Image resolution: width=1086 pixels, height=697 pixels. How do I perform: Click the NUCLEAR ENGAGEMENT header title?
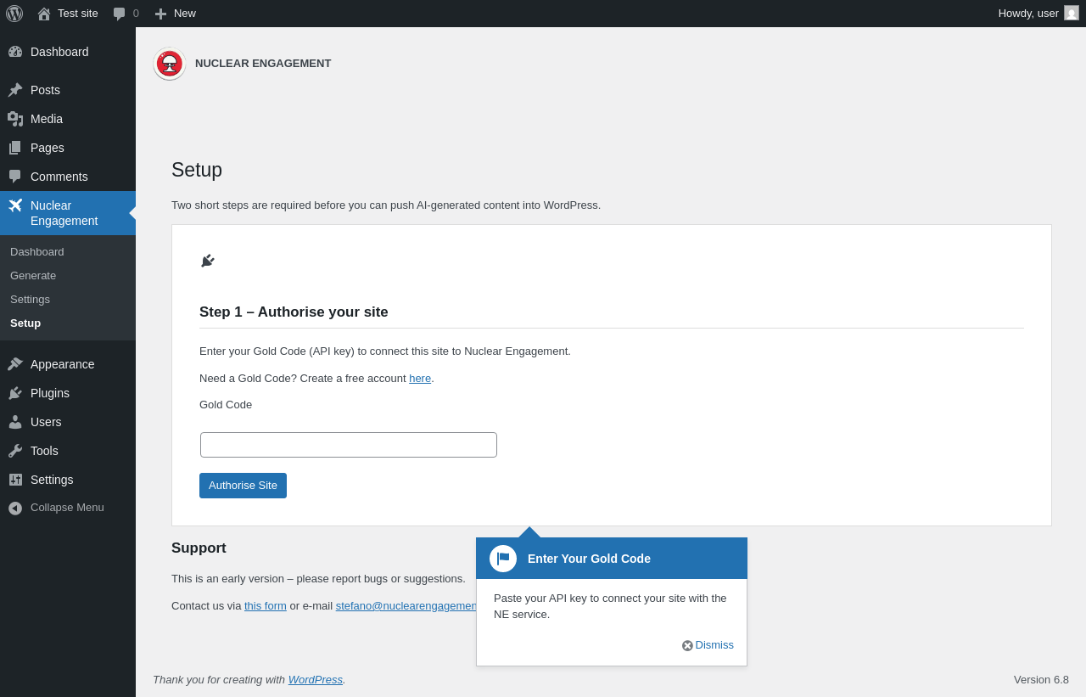(263, 64)
